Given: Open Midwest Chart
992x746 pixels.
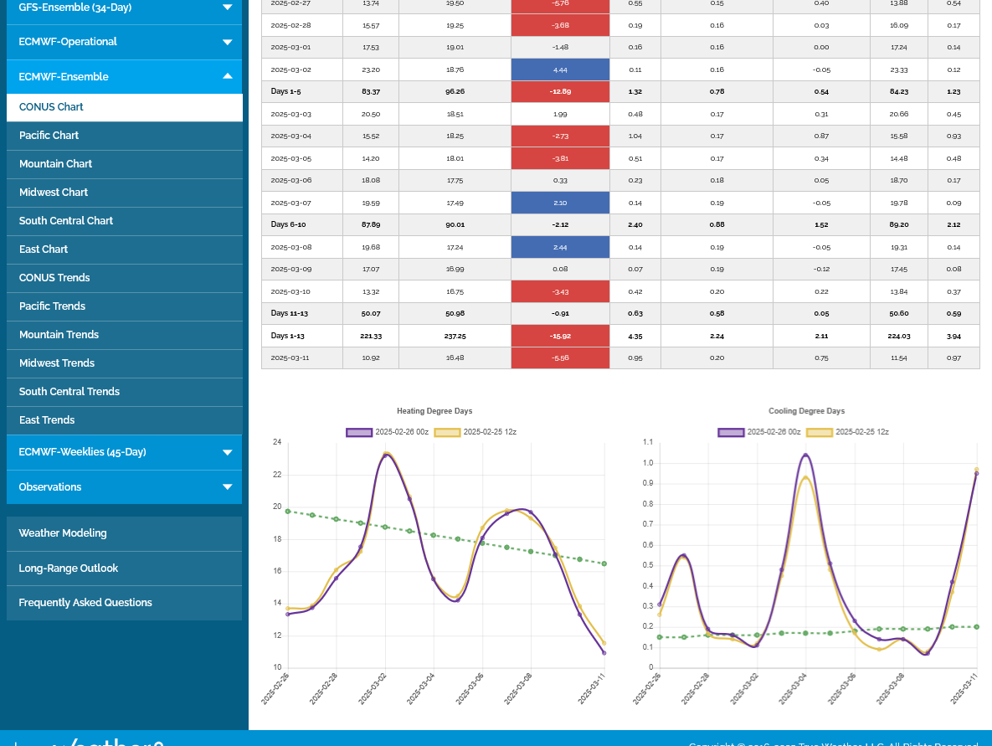Looking at the screenshot, I should [x=124, y=193].
